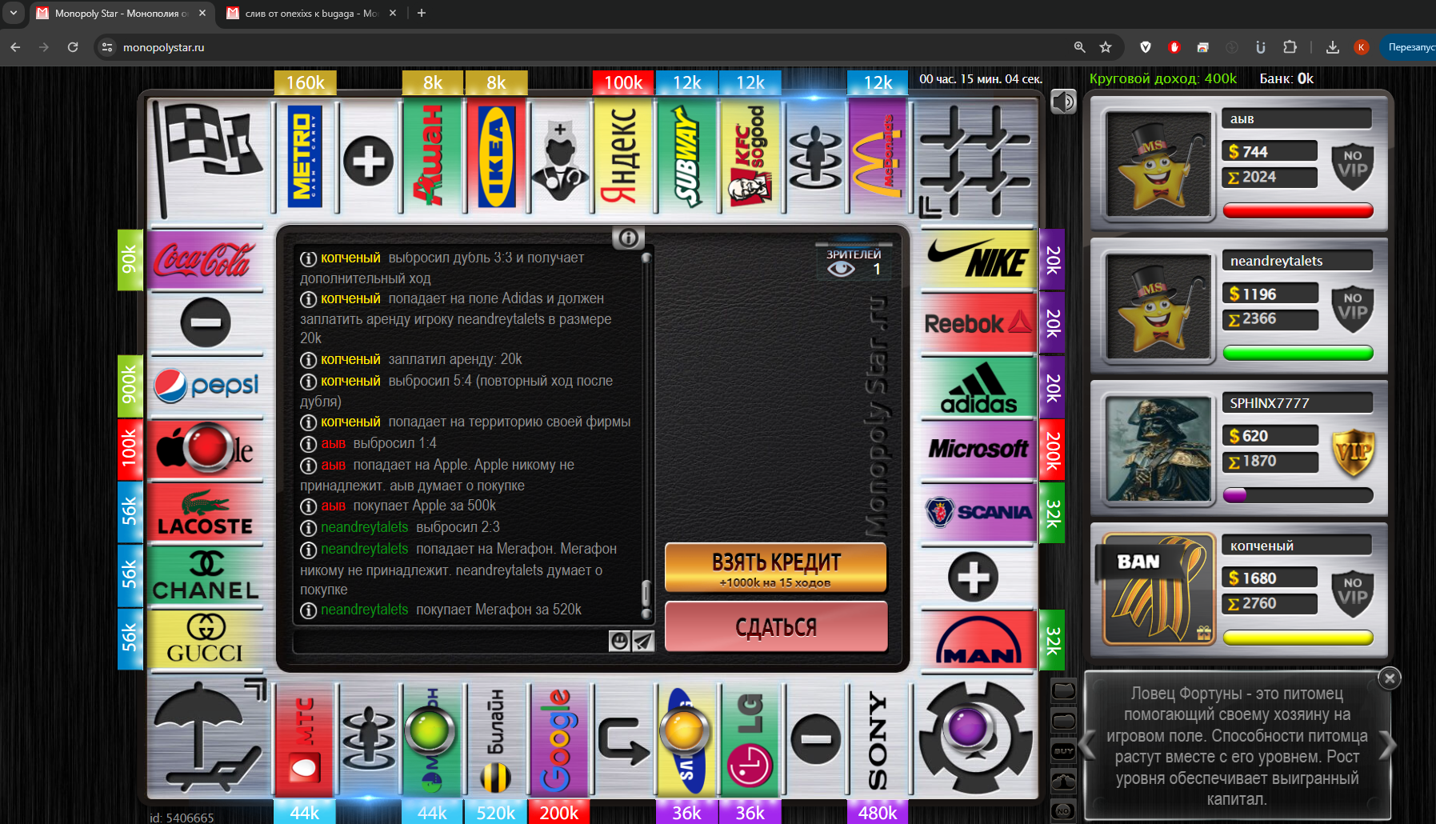Open the browser tab search dropdown
Screen dimensions: 1436x824
pos(14,13)
